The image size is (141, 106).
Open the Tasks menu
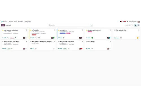pos(16,22)
